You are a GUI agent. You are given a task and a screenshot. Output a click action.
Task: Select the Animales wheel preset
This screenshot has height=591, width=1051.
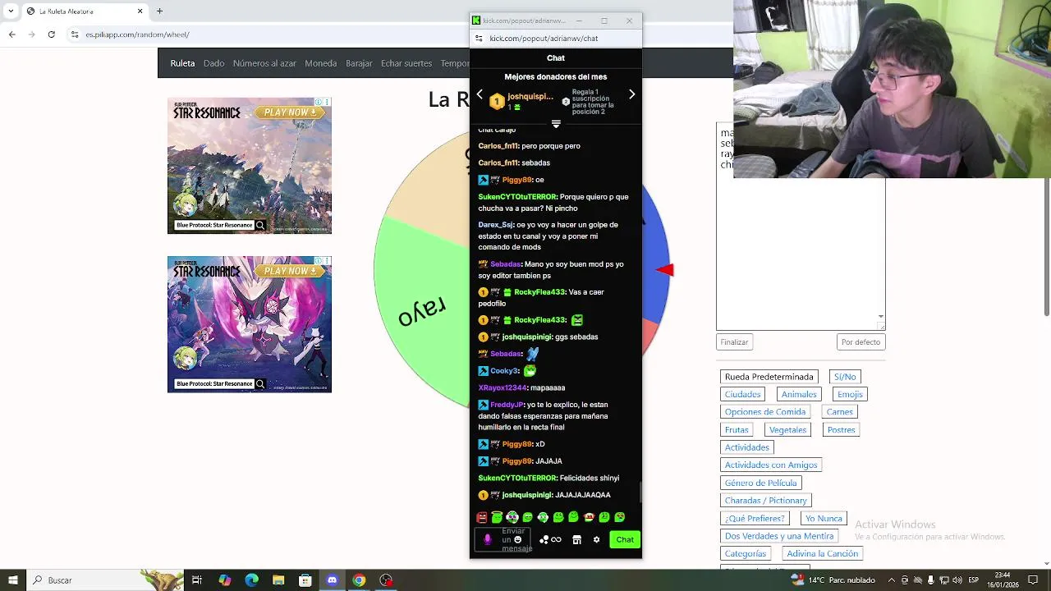pyautogui.click(x=799, y=395)
